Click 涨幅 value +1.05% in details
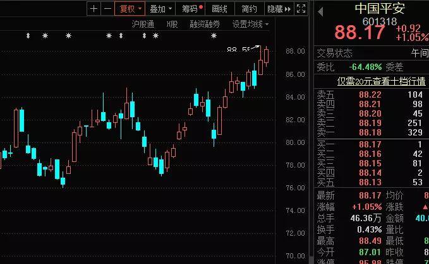This screenshot has width=429, height=264. (x=366, y=207)
